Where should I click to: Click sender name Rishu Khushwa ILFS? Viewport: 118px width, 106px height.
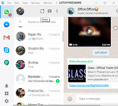point(81,61)
